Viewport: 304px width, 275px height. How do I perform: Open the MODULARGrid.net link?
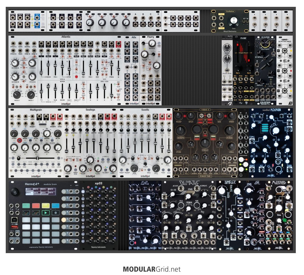point(152,269)
